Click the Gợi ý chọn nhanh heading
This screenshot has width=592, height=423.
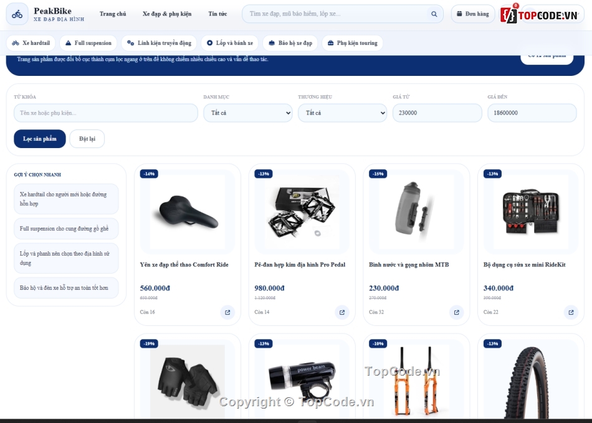tap(37, 175)
